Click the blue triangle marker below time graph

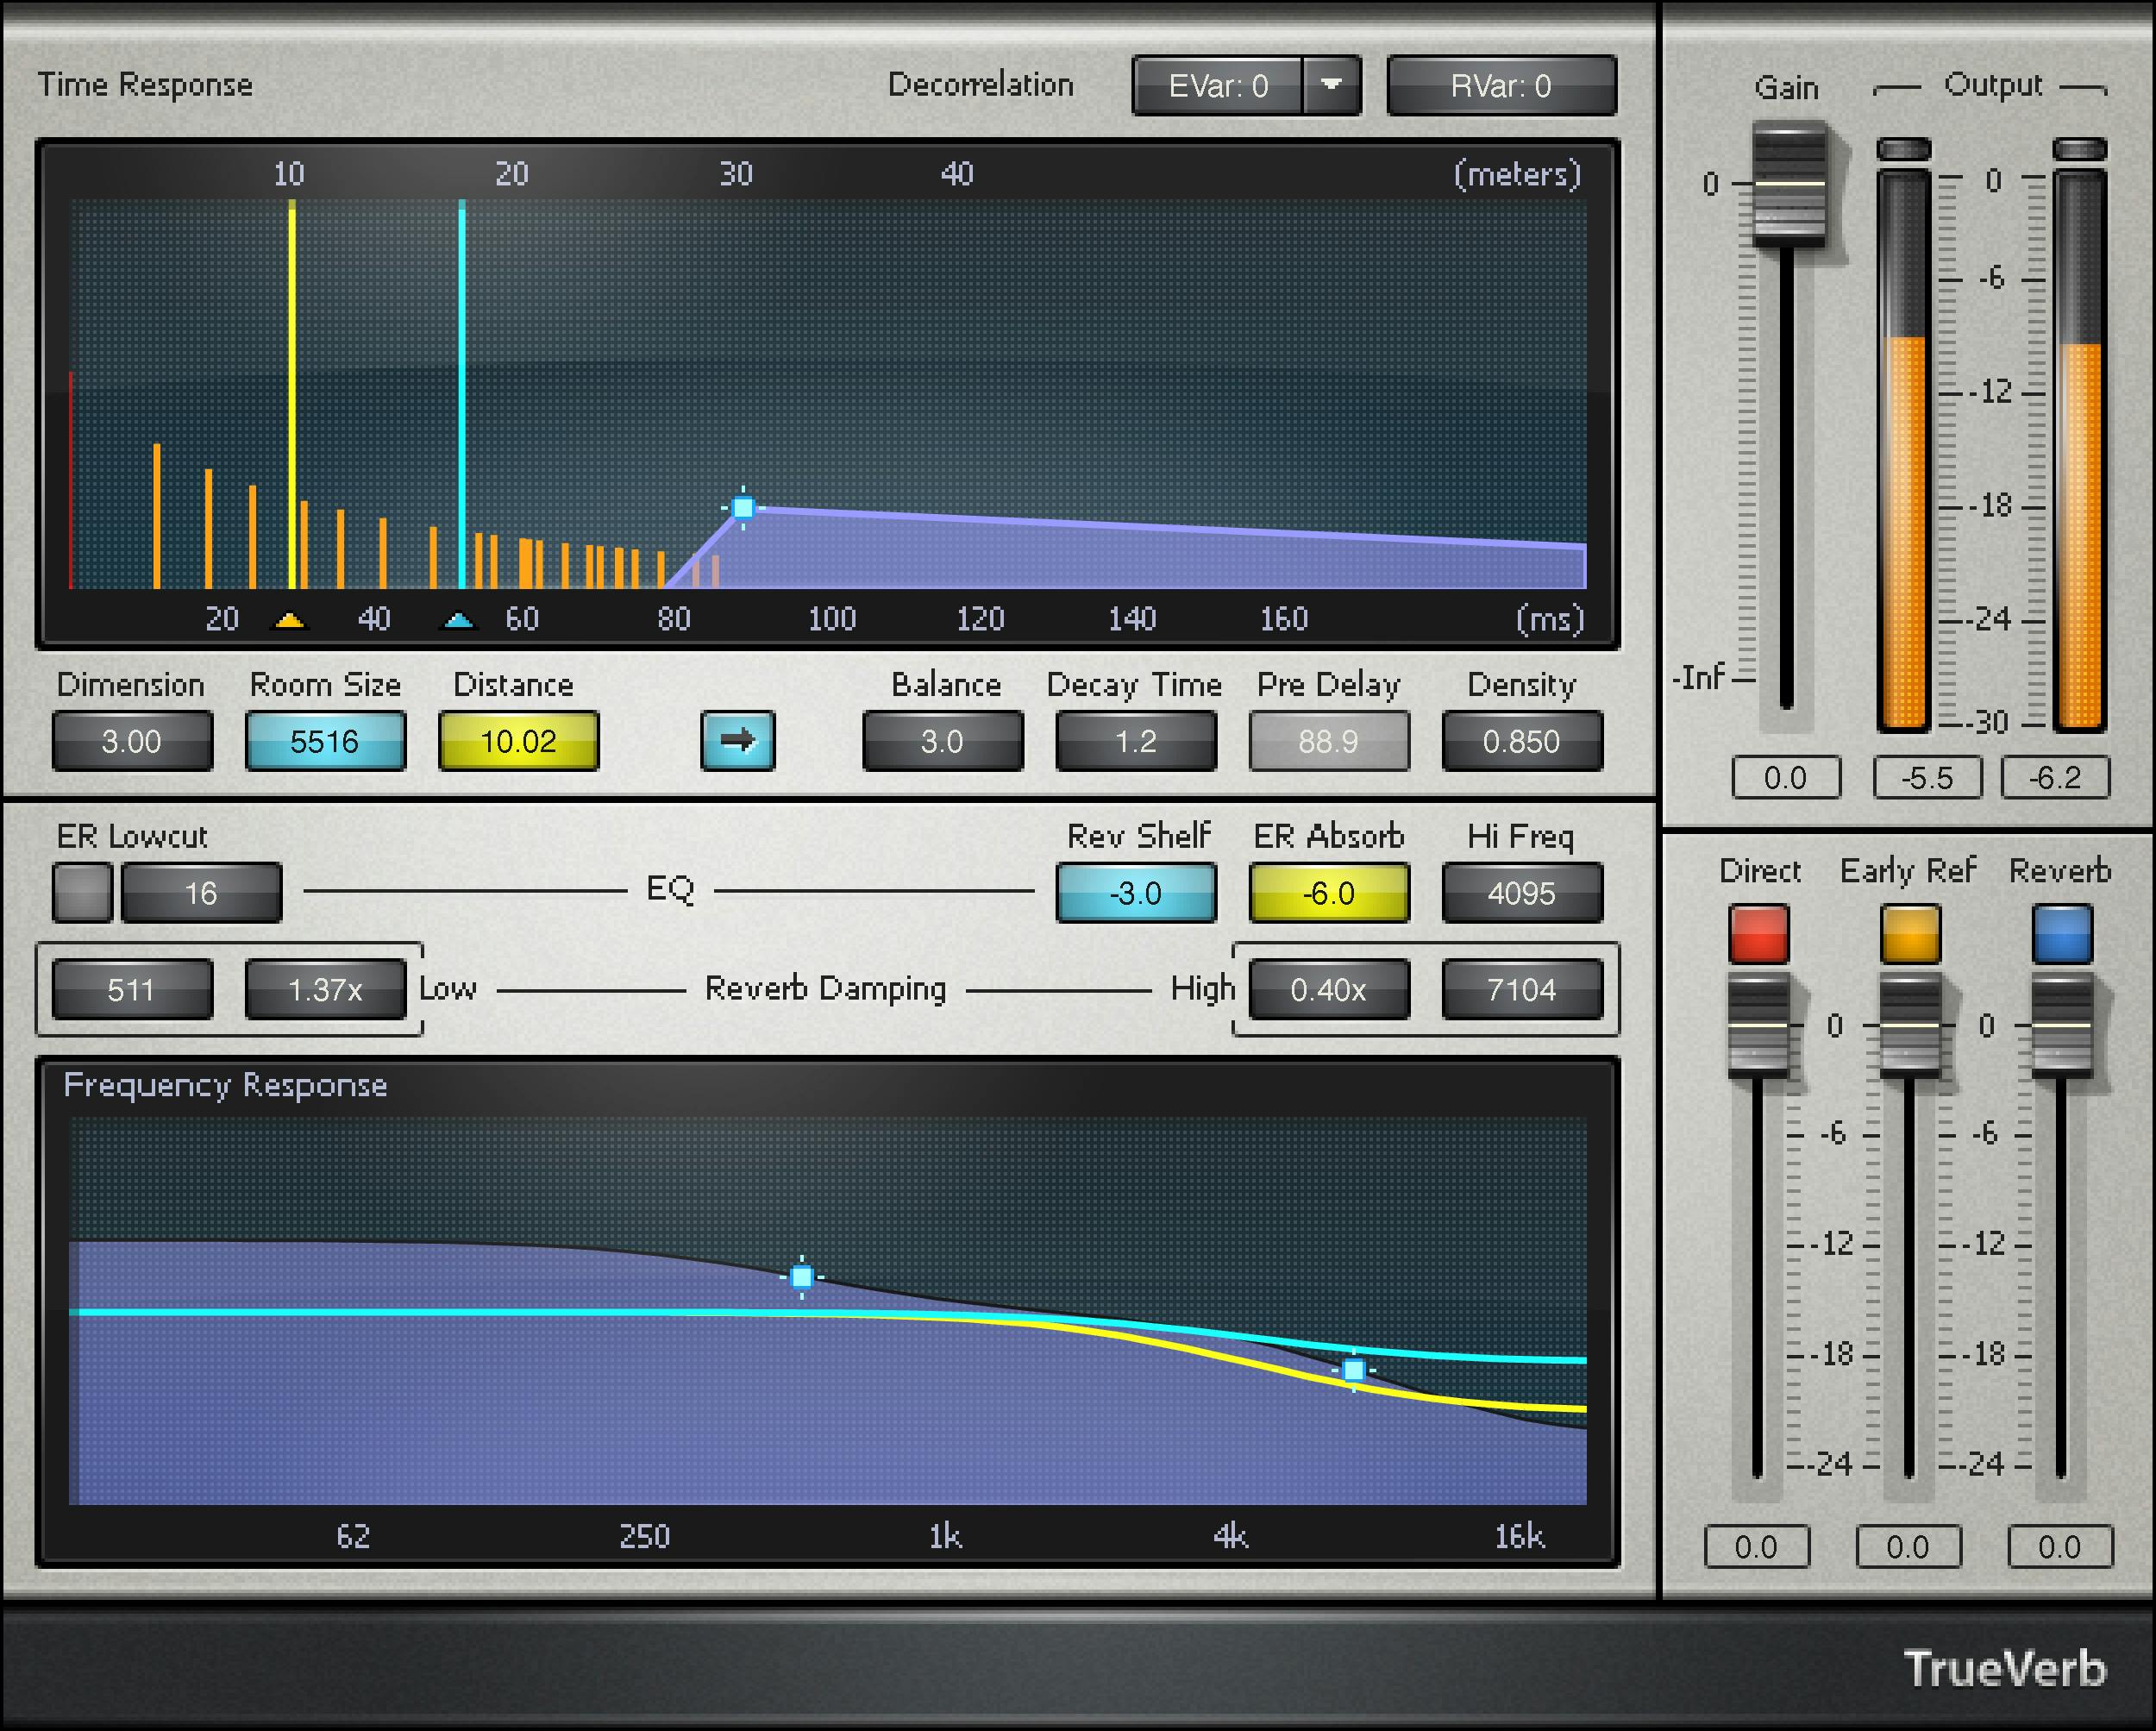click(462, 620)
